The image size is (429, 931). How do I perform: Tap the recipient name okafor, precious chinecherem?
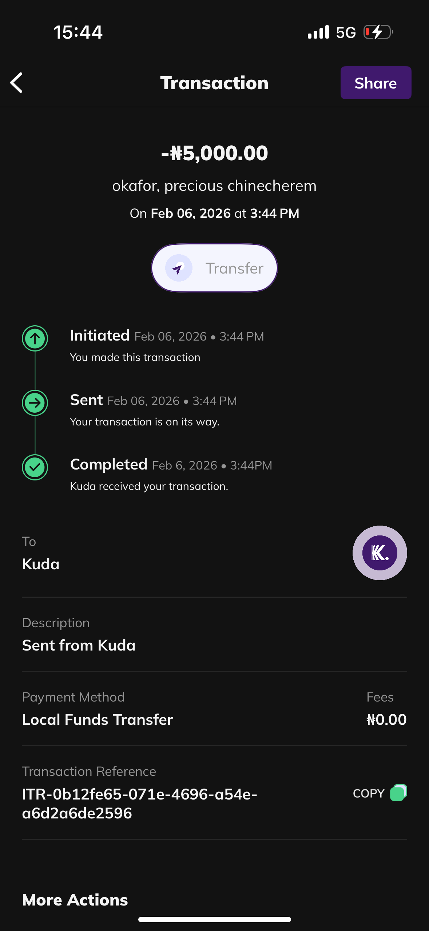tap(214, 186)
